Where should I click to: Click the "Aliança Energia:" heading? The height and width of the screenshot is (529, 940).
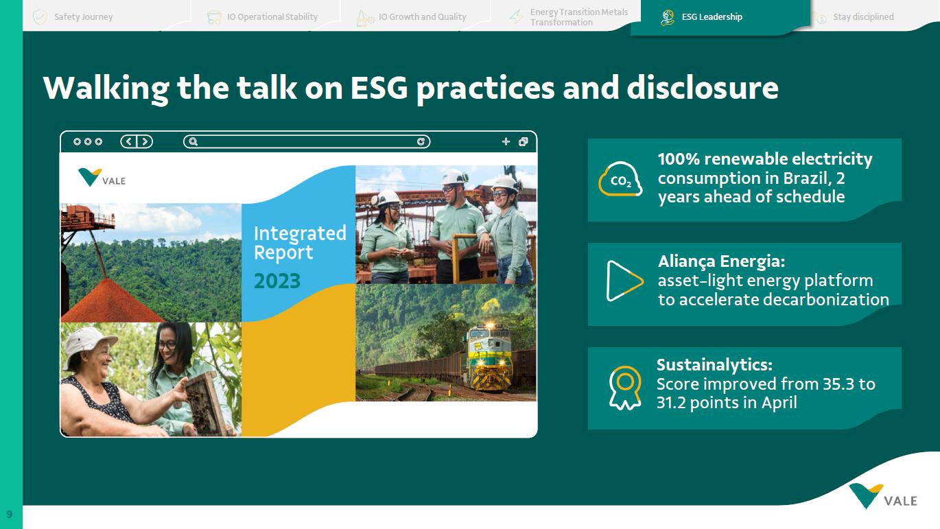721,261
